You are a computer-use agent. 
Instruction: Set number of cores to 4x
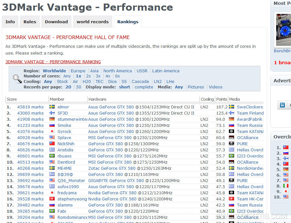click(x=108, y=76)
